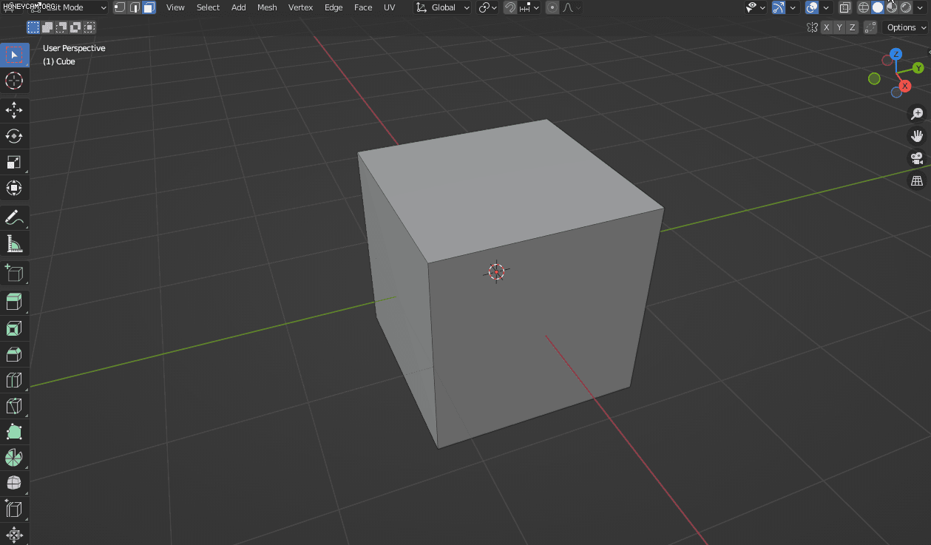Select the Bevel tool

(x=14, y=354)
